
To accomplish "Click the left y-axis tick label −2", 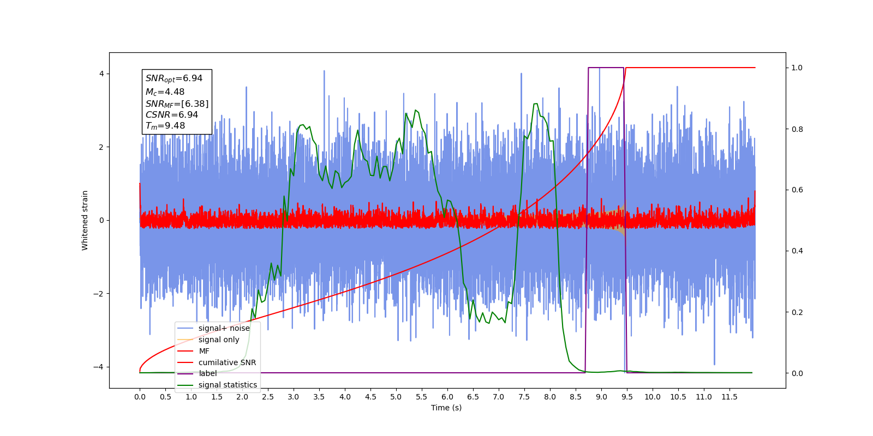I will [99, 294].
